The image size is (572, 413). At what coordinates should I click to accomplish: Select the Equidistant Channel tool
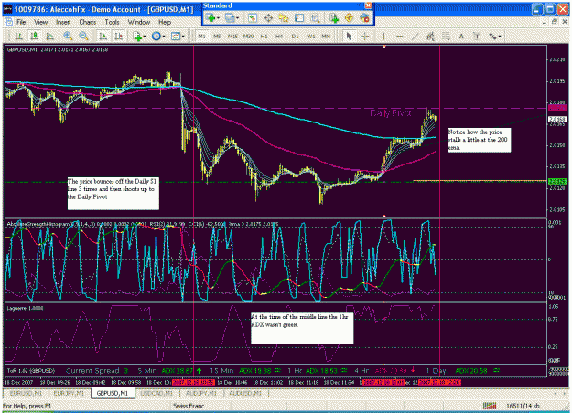tap(430, 36)
